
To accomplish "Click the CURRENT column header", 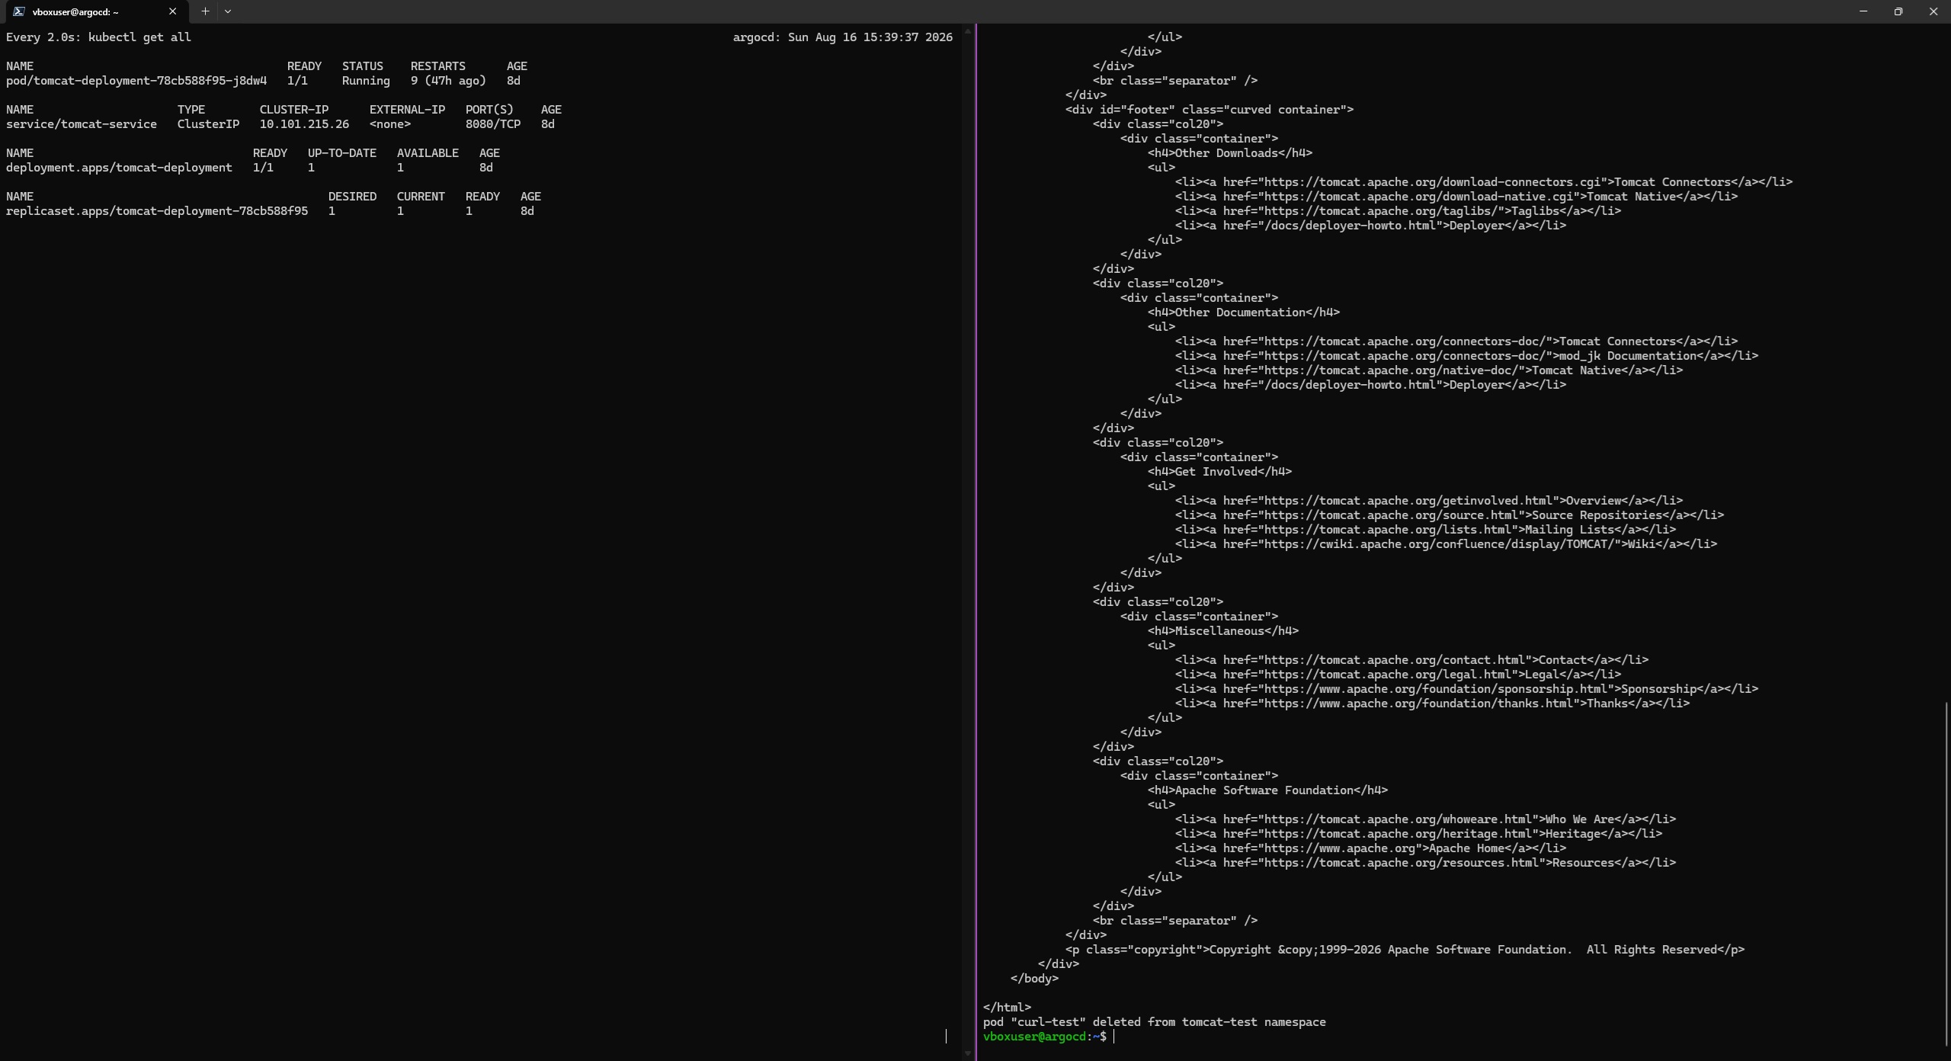I will 421,197.
